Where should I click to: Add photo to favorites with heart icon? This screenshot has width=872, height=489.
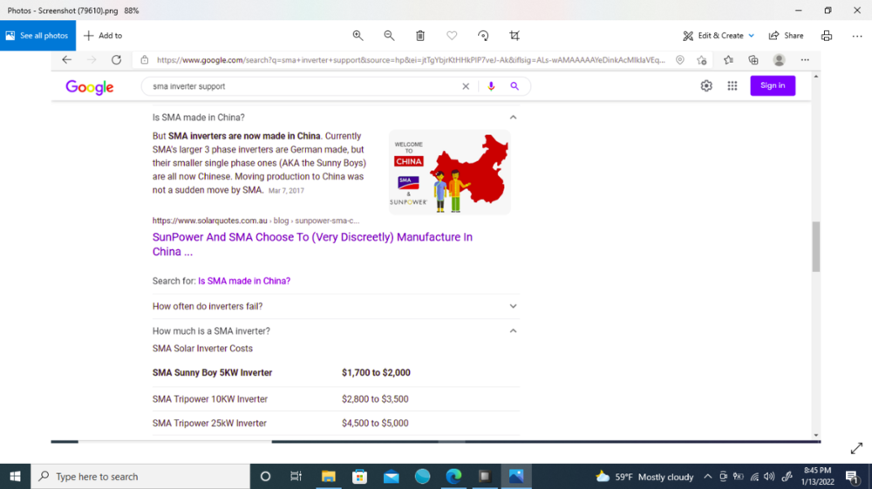pos(452,36)
